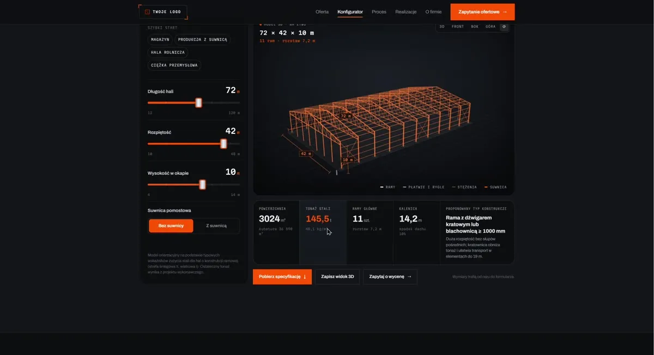The width and height of the screenshot is (654, 355).
Task: Click the 72 × 42 × 10 m heading
Action: click(x=287, y=33)
